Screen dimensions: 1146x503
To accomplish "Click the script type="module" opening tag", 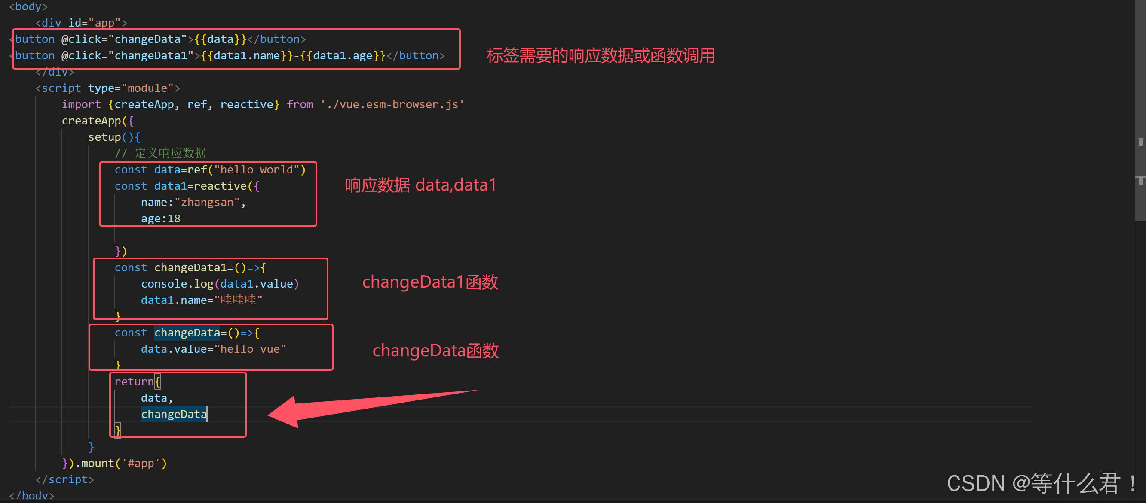I will (x=107, y=88).
